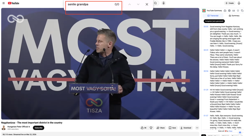Image resolution: width=244 pixels, height=136 pixels.
Task: Click the YouTube Summary extension logo
Action: pyautogui.click(x=204, y=11)
